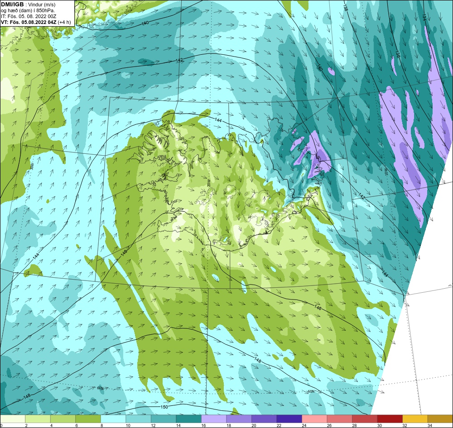Click the '20W' longitude label over Iceland
The width and height of the screenshot is (453, 428).
[209, 183]
